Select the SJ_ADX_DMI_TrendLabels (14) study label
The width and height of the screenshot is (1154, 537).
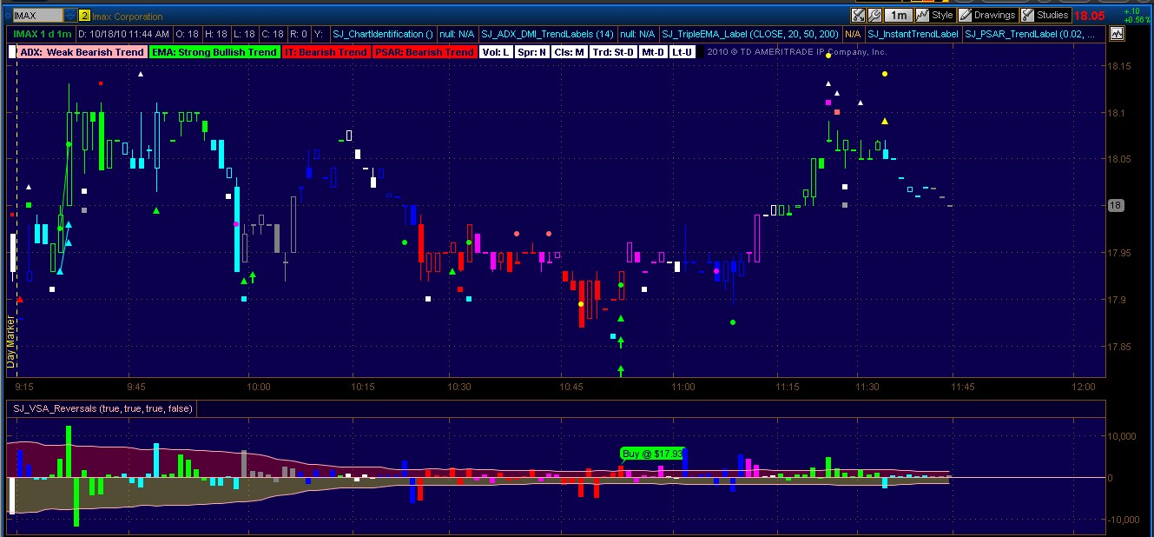pyautogui.click(x=547, y=34)
